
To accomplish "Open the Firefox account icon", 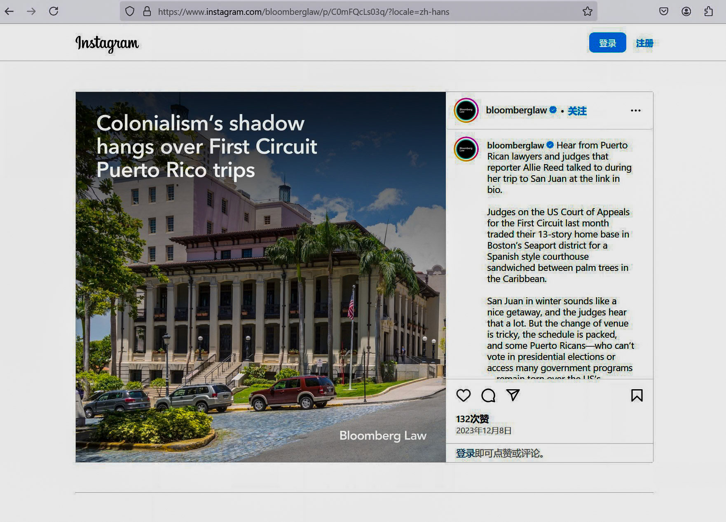I will pos(686,12).
